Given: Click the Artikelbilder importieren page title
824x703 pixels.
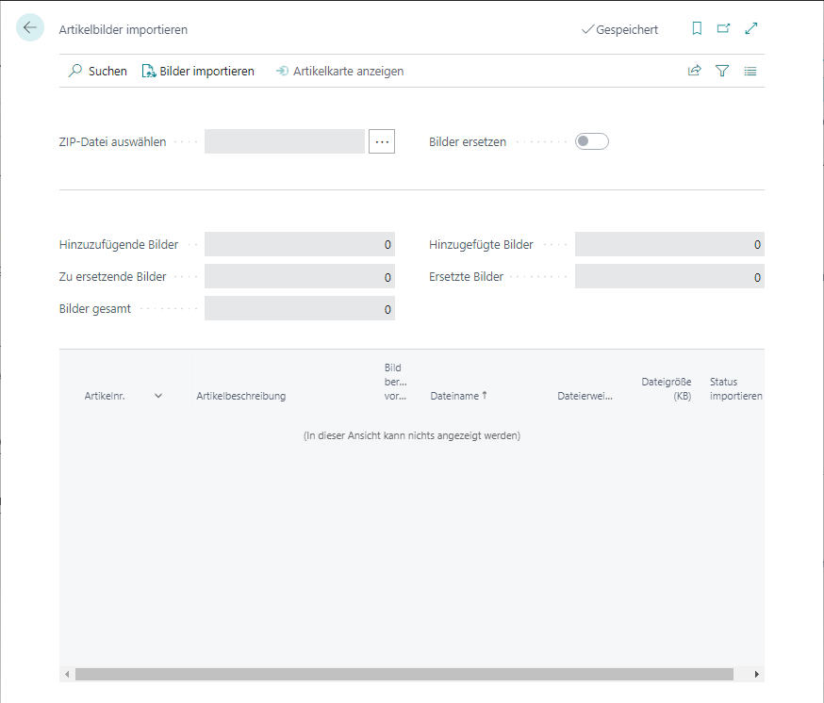Looking at the screenshot, I should point(123,29).
